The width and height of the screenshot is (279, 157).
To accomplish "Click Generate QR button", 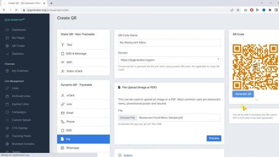I will [243, 94].
